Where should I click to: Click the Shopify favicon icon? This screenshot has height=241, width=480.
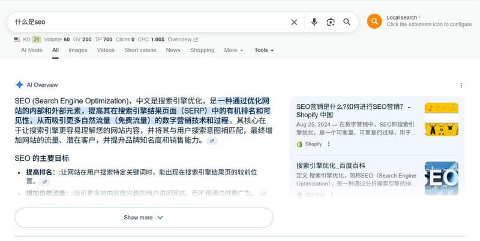[x=299, y=144]
